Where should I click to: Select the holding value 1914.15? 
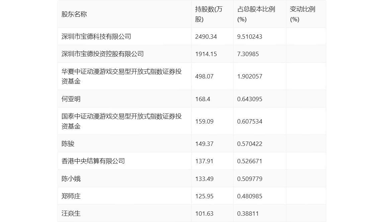pos(206,54)
